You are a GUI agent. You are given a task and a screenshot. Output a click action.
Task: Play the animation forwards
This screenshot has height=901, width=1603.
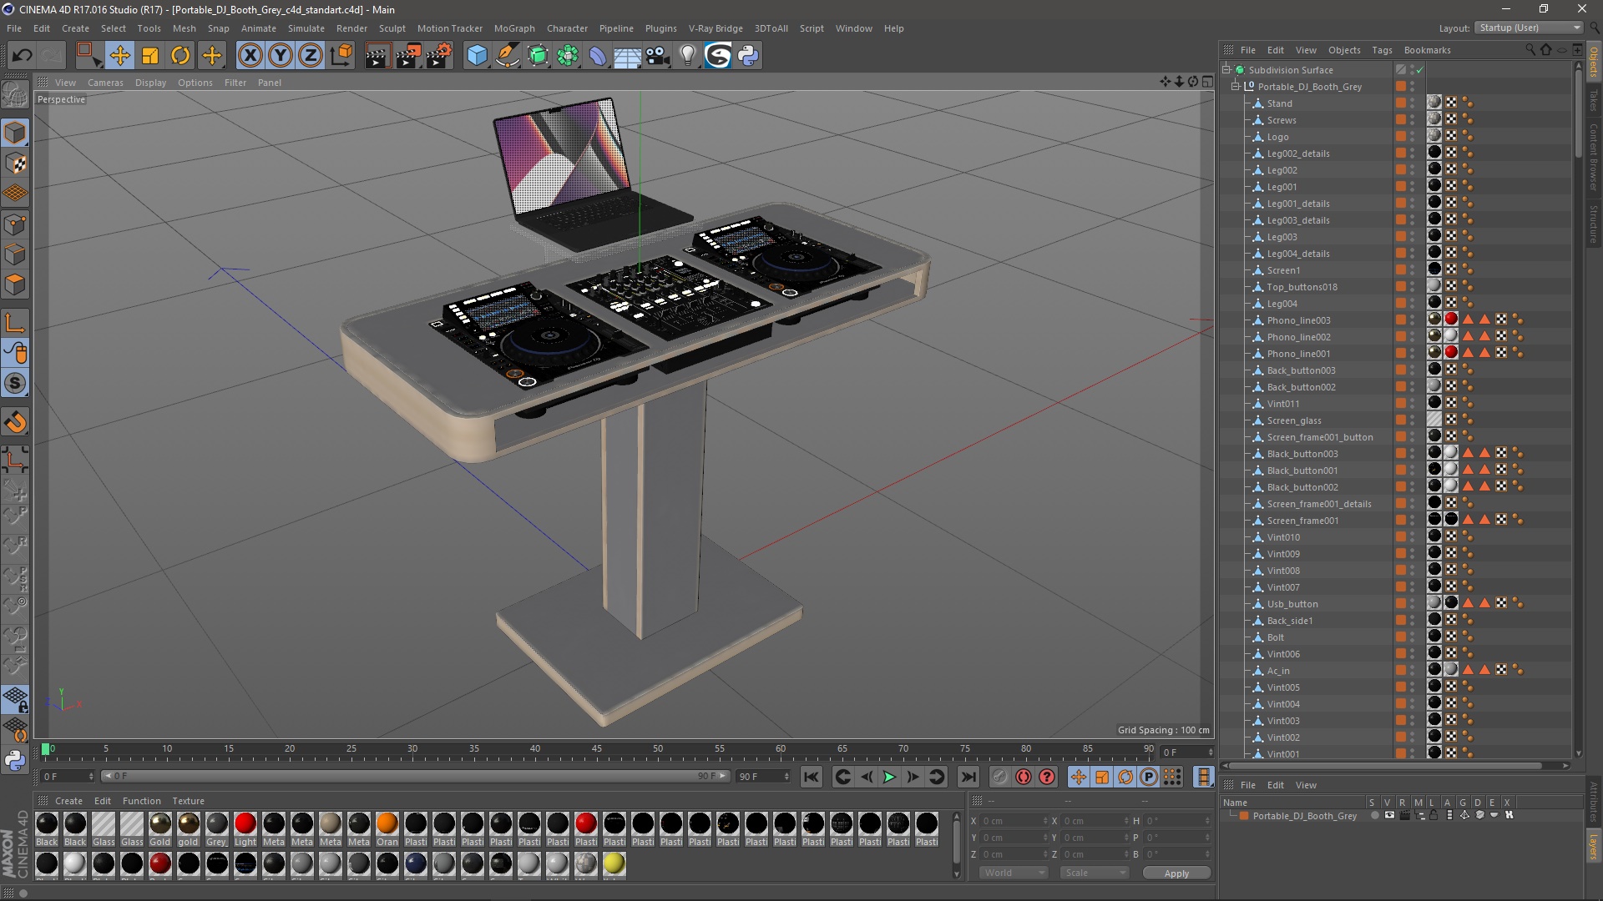click(x=890, y=777)
